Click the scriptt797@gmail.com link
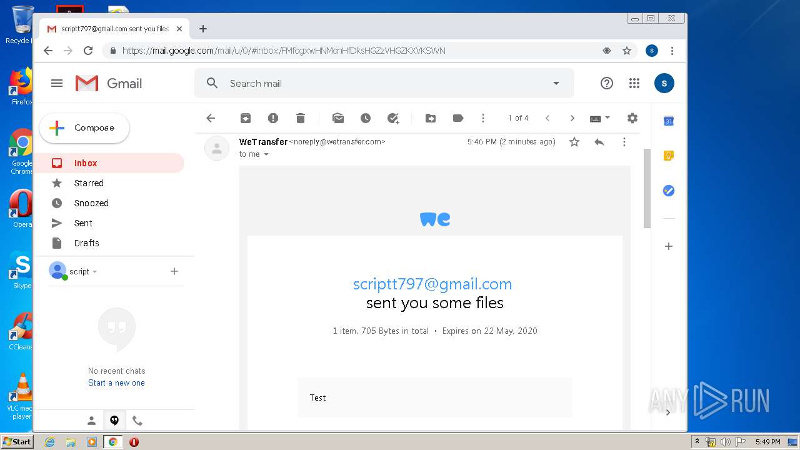This screenshot has width=800, height=450. [432, 284]
